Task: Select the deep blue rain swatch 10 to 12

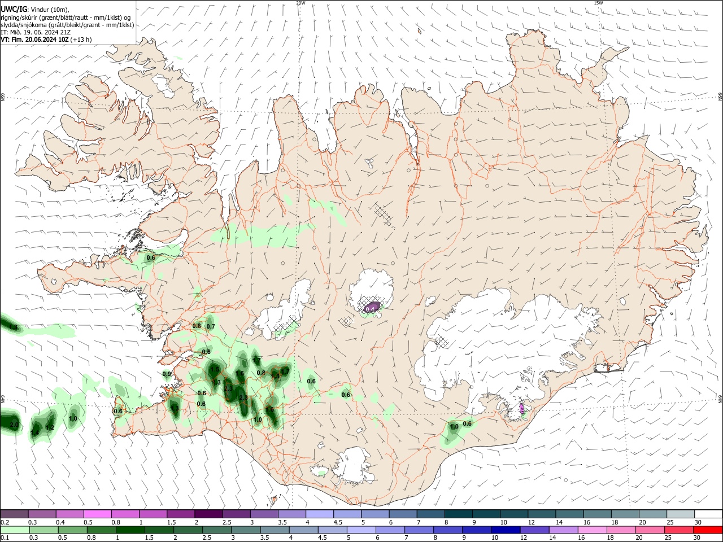Action: [506, 530]
